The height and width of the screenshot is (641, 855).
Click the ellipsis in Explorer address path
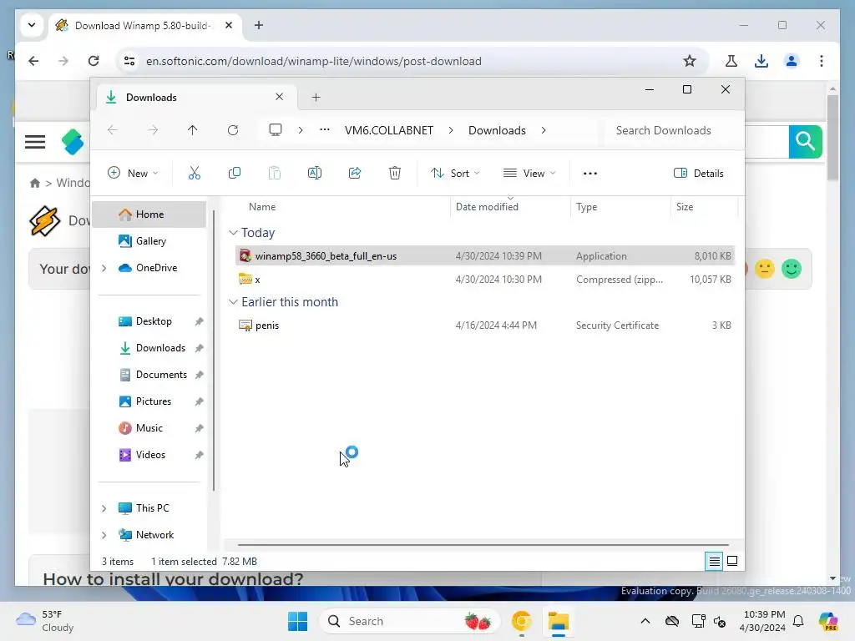coord(325,129)
